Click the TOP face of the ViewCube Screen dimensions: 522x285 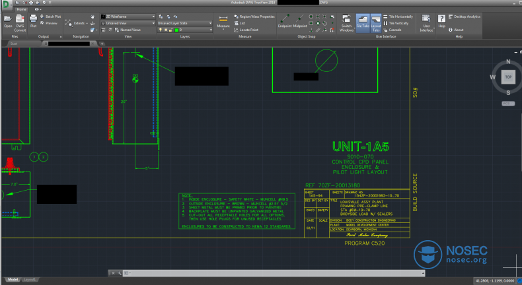[508, 77]
